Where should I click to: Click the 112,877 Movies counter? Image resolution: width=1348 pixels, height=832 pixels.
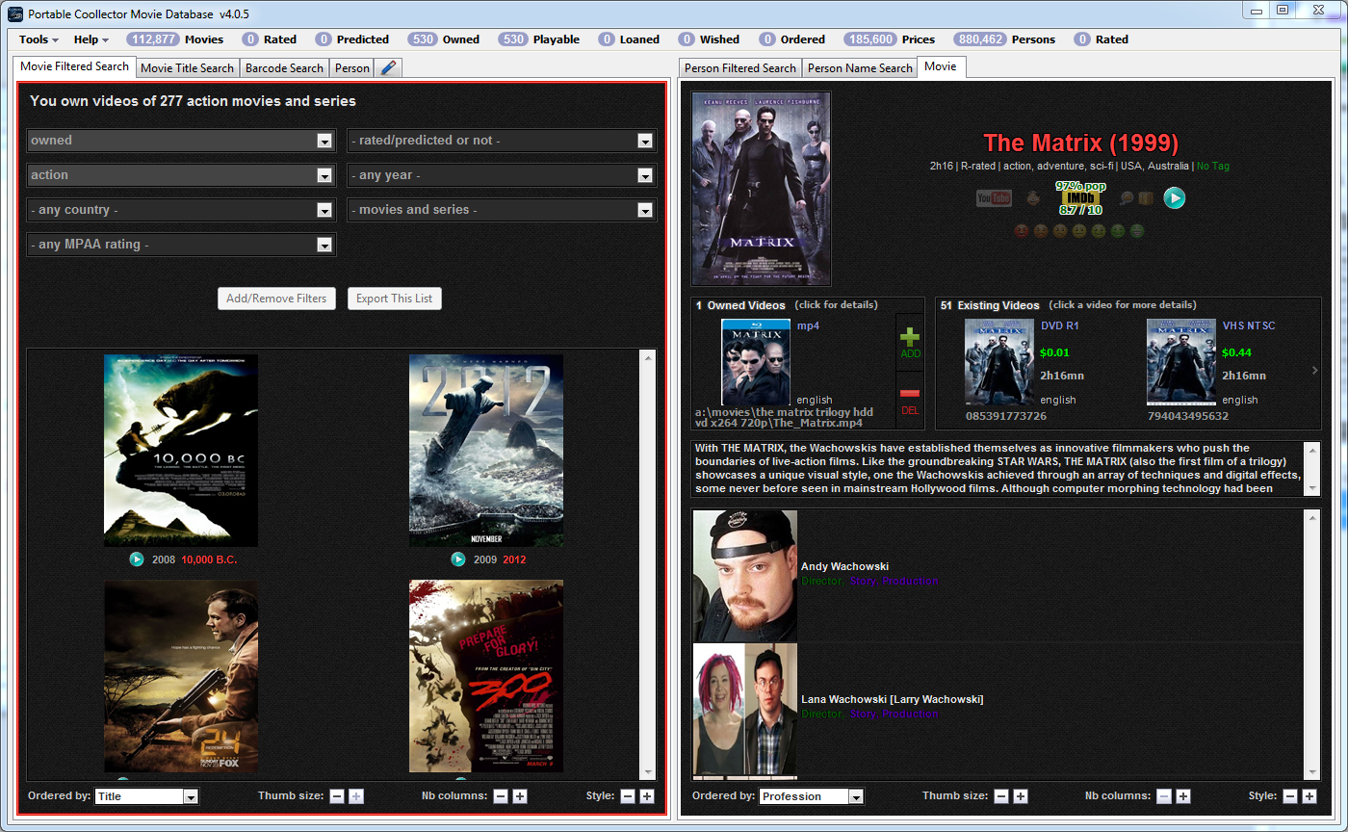tap(174, 39)
